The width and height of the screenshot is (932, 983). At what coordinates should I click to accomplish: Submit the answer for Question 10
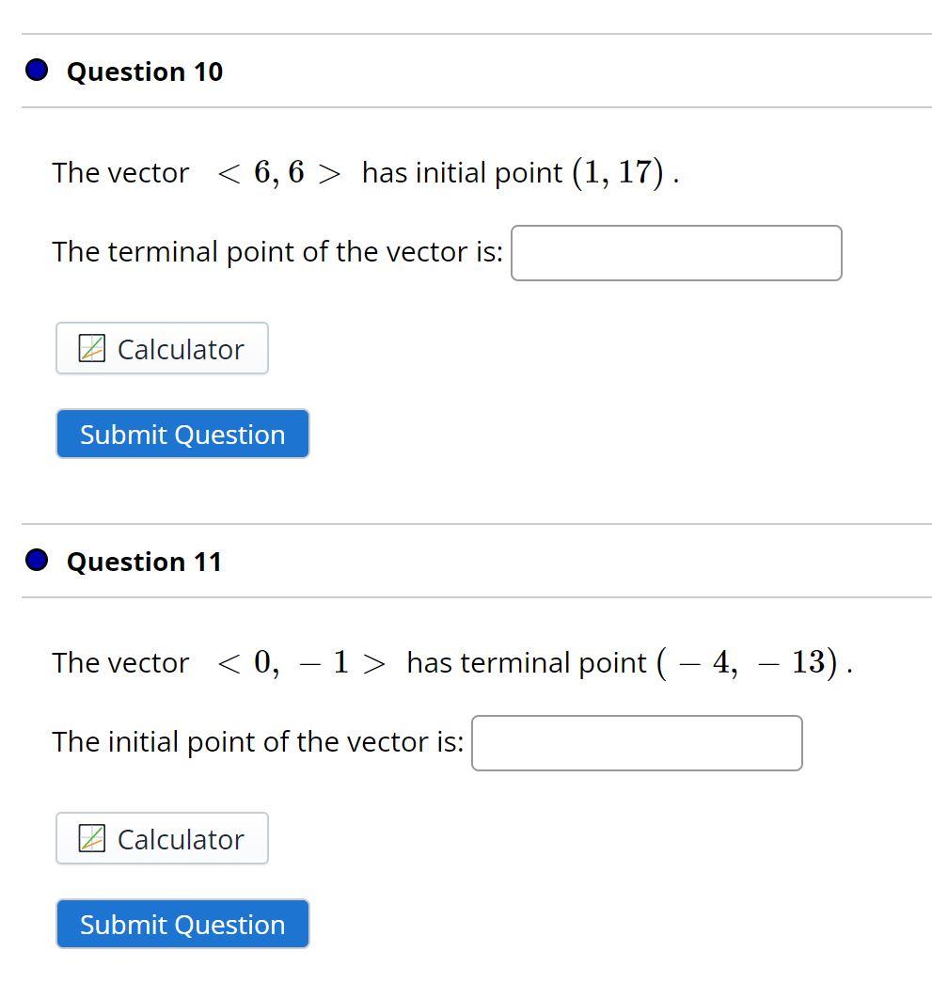point(182,434)
